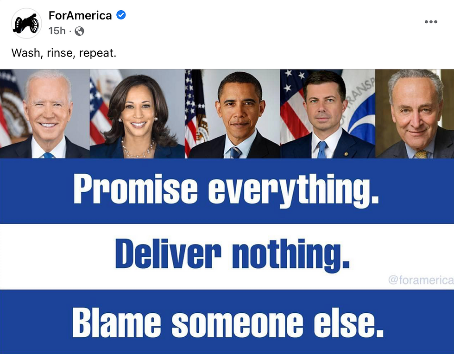The image size is (454, 354).
Task: Click the globe public audience icon
Action: point(79,31)
